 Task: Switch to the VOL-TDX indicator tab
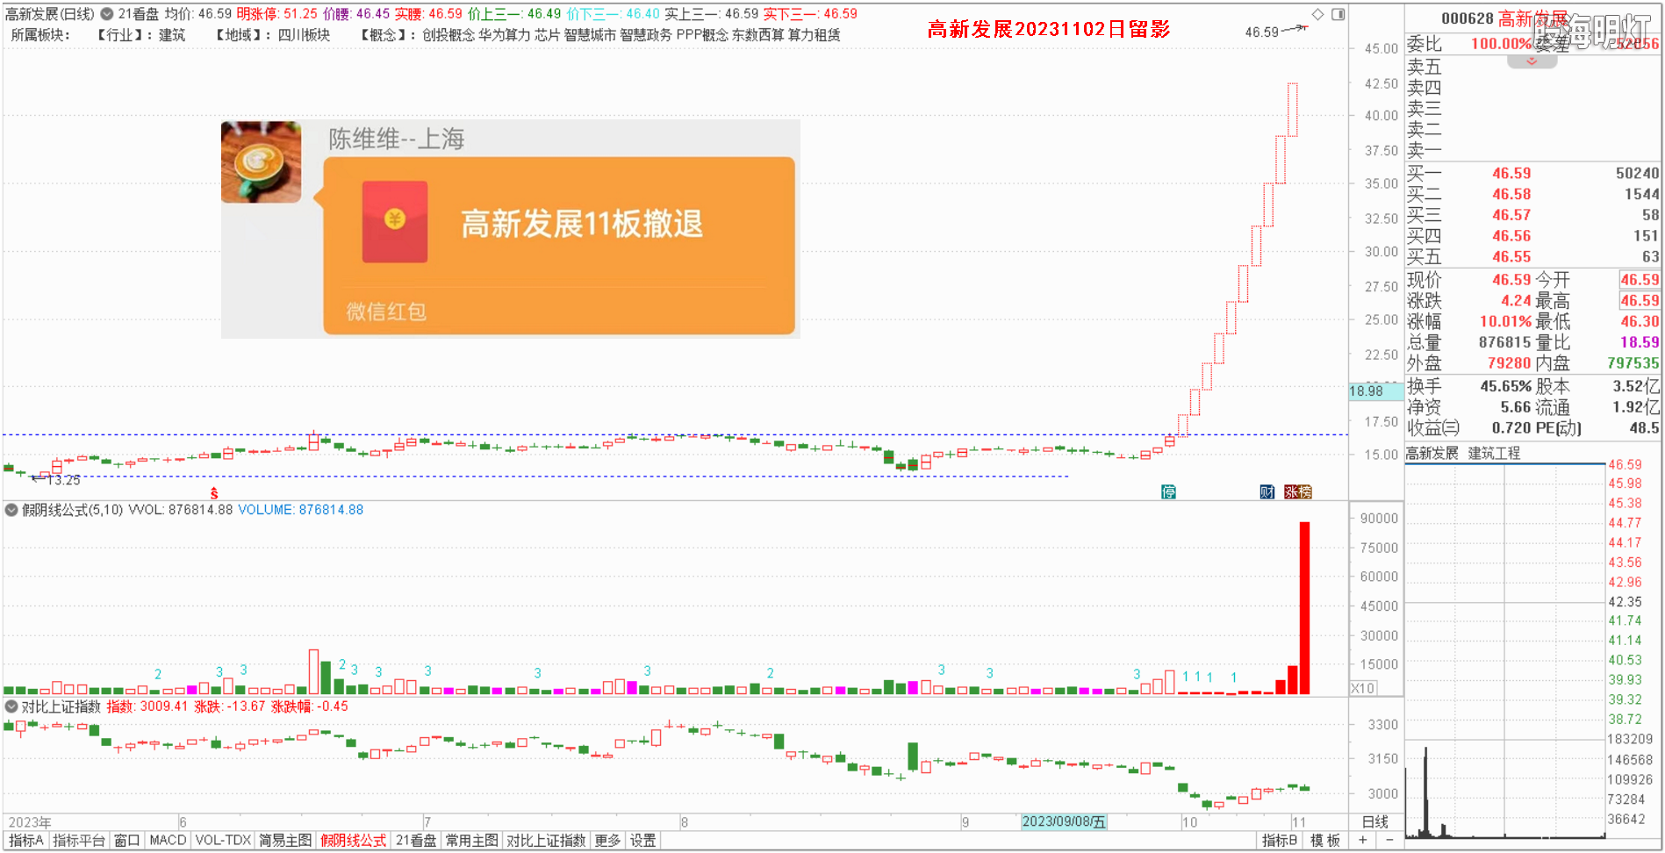tap(223, 841)
